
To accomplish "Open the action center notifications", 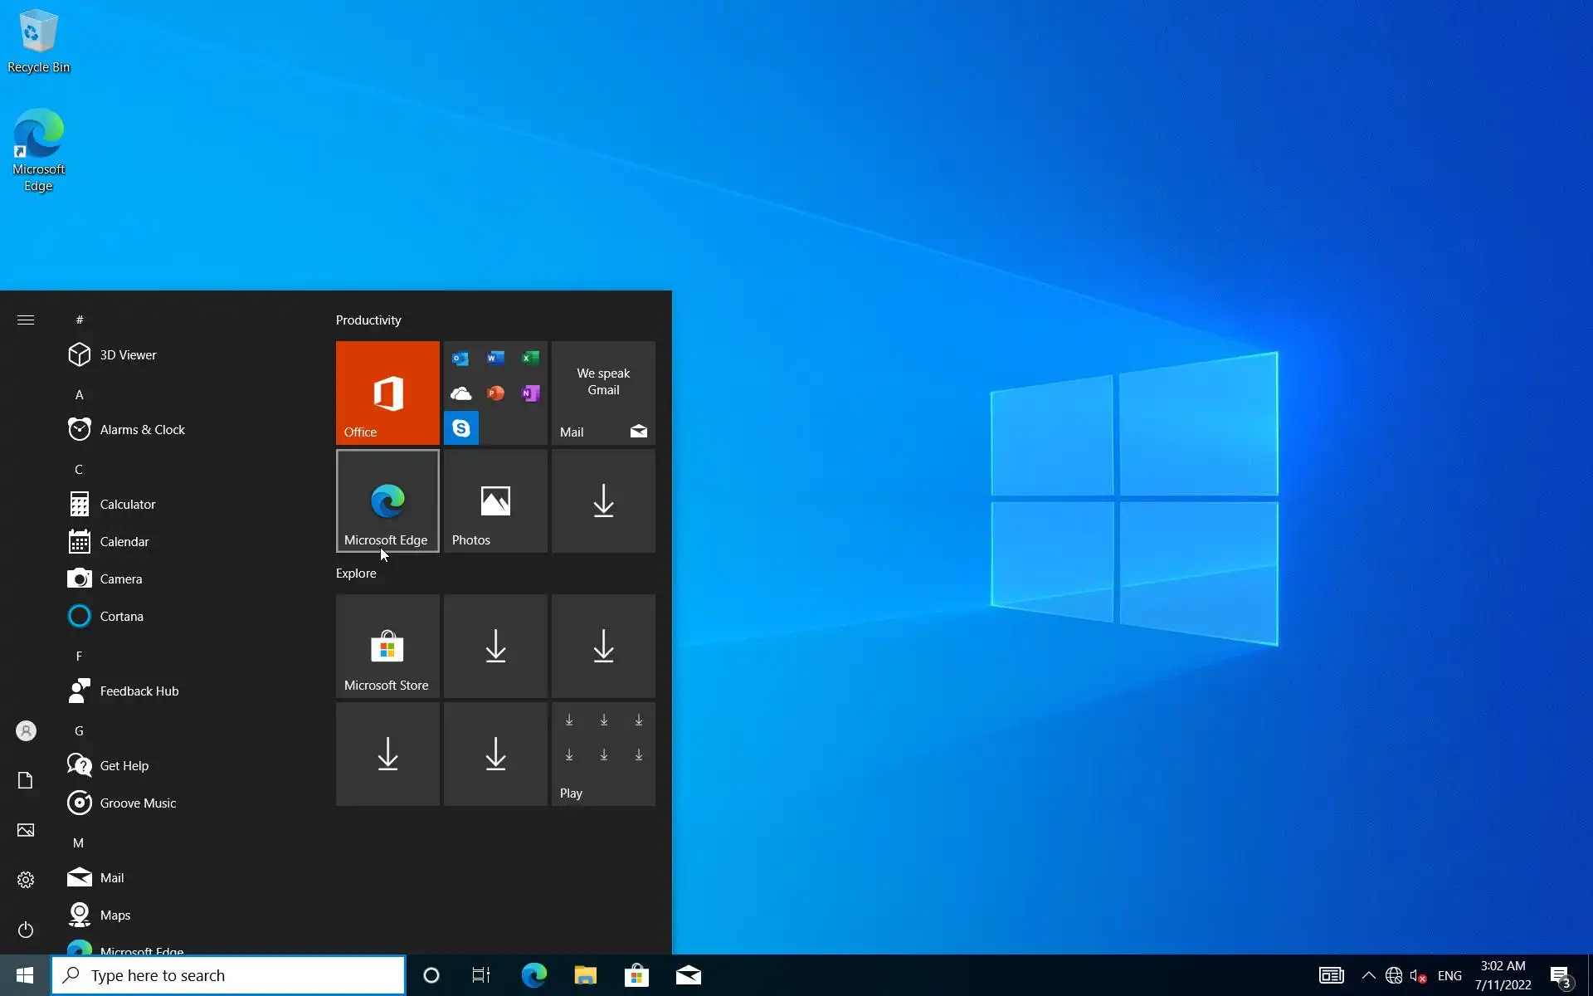I will 1561,975.
